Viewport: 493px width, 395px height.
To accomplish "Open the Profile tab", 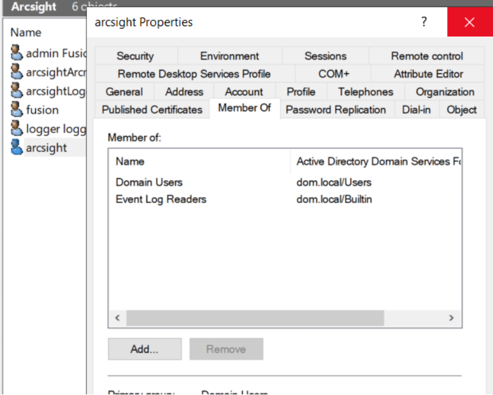I will tap(301, 92).
